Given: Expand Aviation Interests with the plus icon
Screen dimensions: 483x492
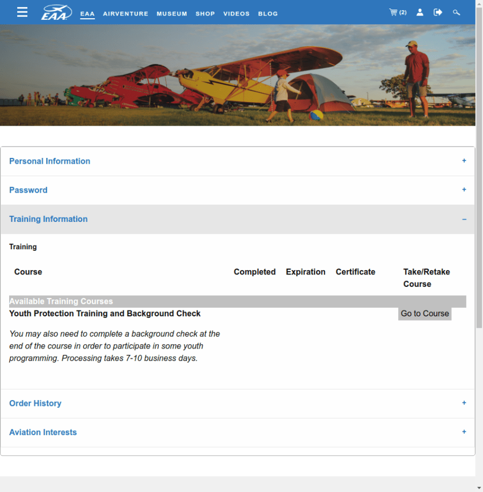Looking at the screenshot, I should (464, 432).
